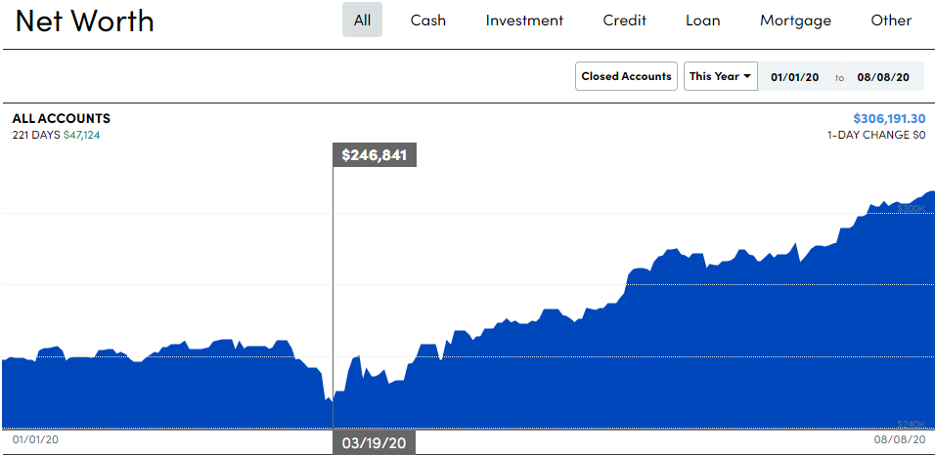
Task: Click the Net Worth page heading
Action: (x=85, y=21)
